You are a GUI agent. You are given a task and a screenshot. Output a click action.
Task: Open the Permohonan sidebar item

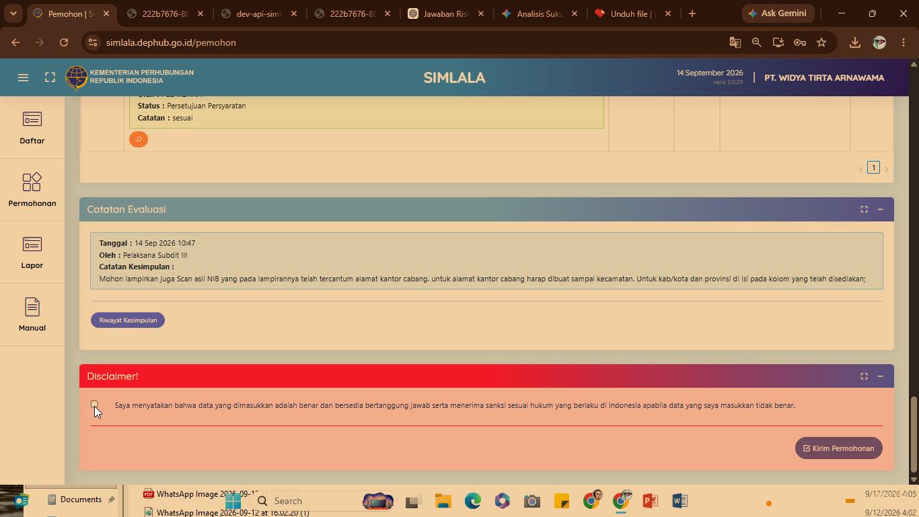point(32,190)
